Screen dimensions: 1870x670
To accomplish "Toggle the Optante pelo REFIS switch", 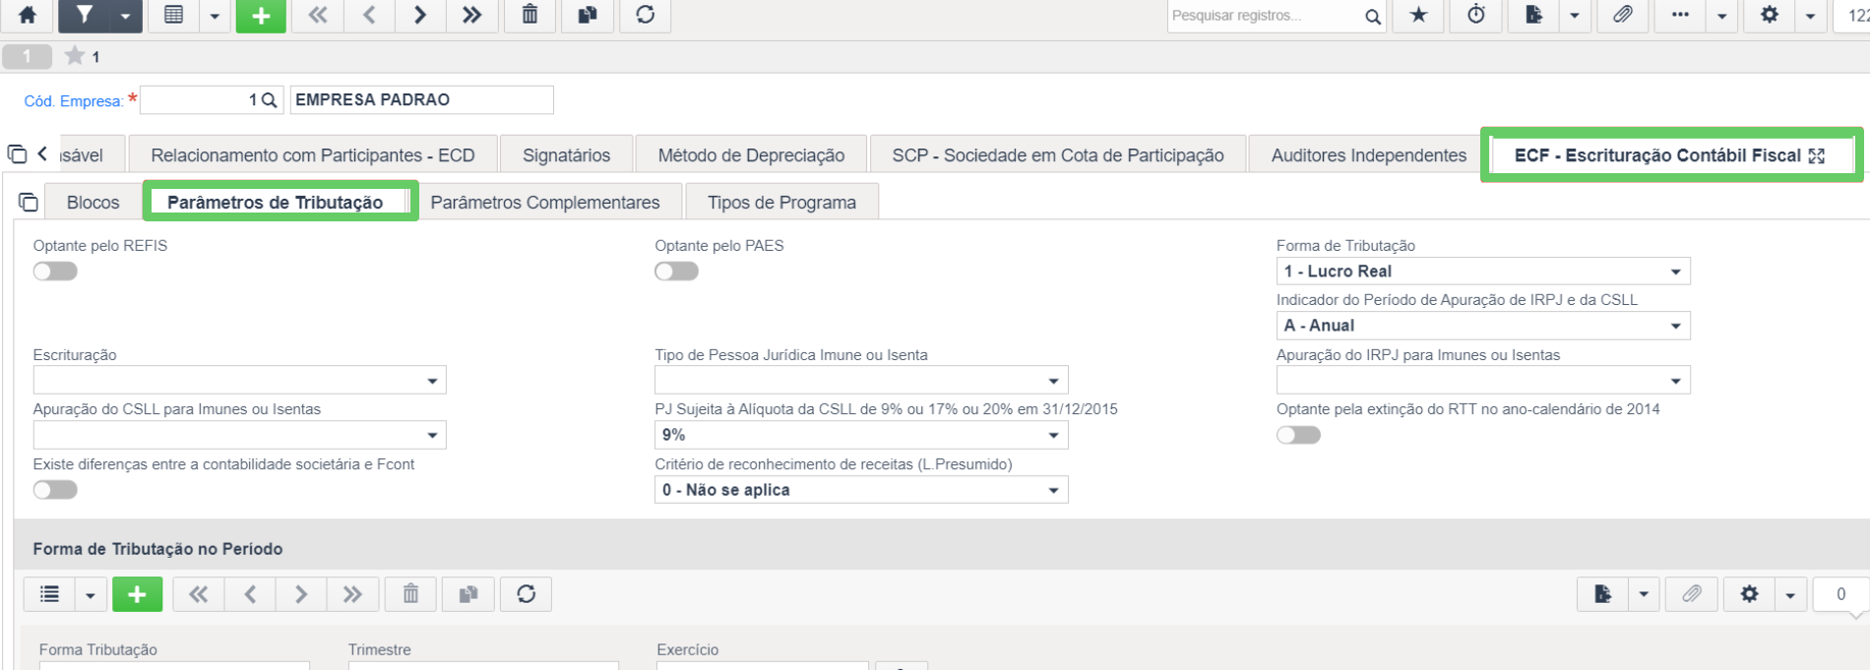I will pos(55,272).
